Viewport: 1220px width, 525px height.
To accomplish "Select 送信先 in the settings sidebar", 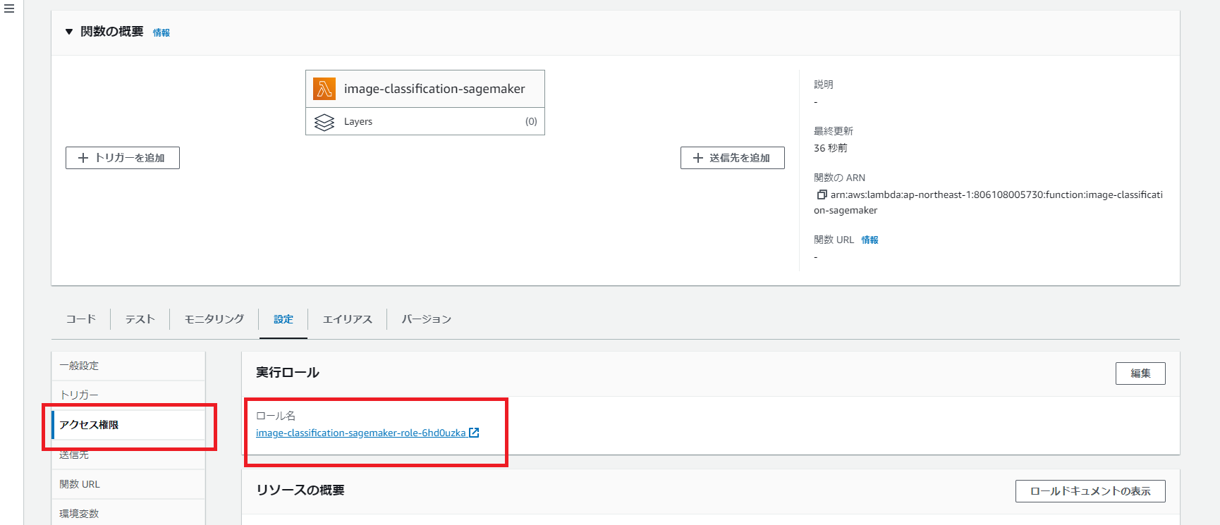I will [128, 455].
